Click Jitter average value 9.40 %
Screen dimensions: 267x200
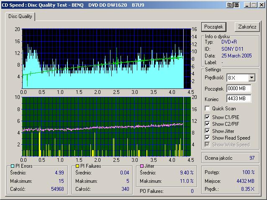[187, 172]
